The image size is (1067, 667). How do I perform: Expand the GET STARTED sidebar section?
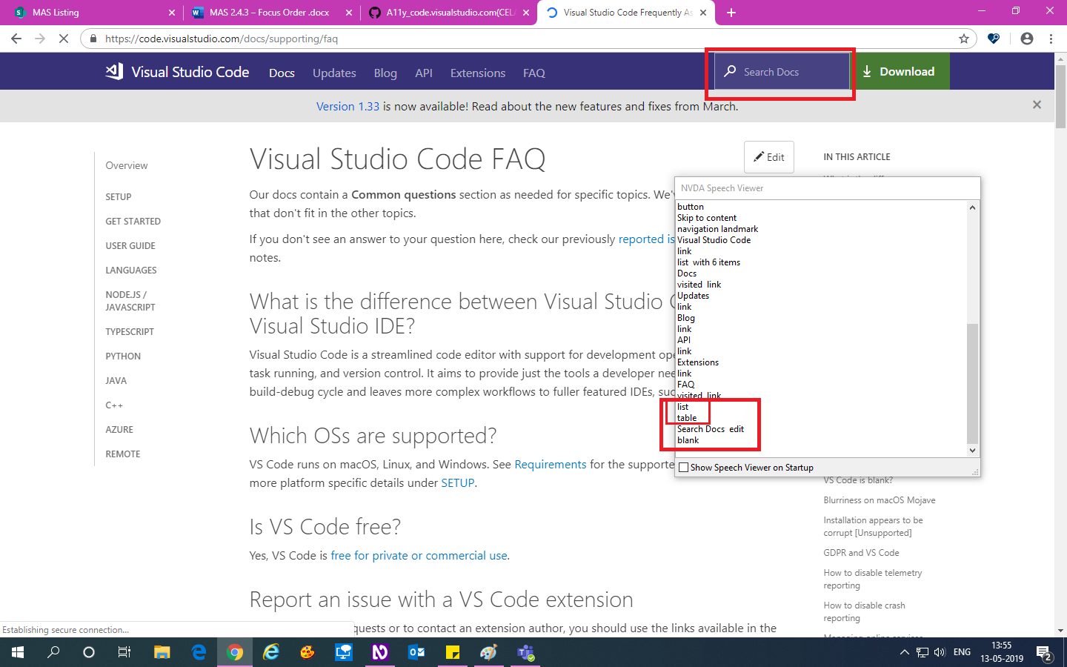[133, 221]
